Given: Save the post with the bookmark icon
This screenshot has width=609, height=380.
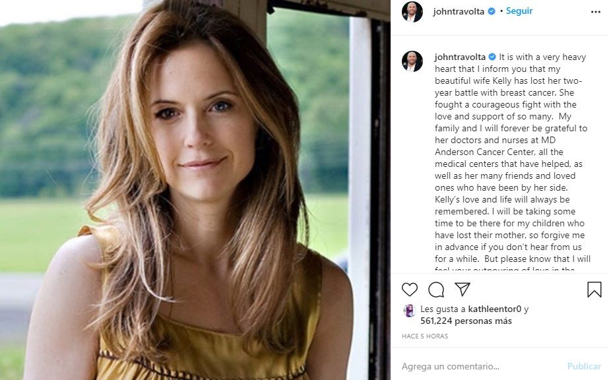Looking at the screenshot, I should (x=594, y=290).
